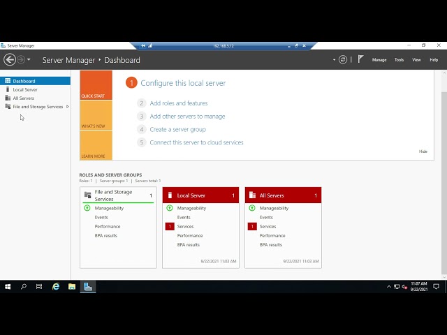Click the Learn More tile
447x335 pixels.
click(x=96, y=145)
